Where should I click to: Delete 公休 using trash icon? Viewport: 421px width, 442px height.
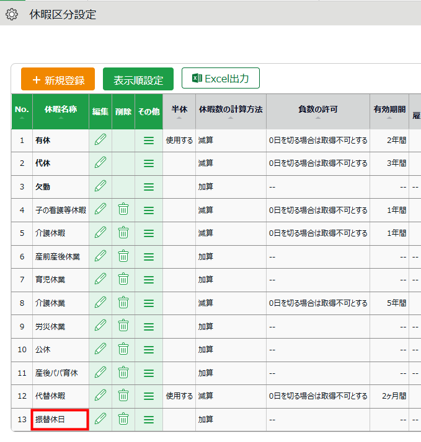pyautogui.click(x=123, y=349)
